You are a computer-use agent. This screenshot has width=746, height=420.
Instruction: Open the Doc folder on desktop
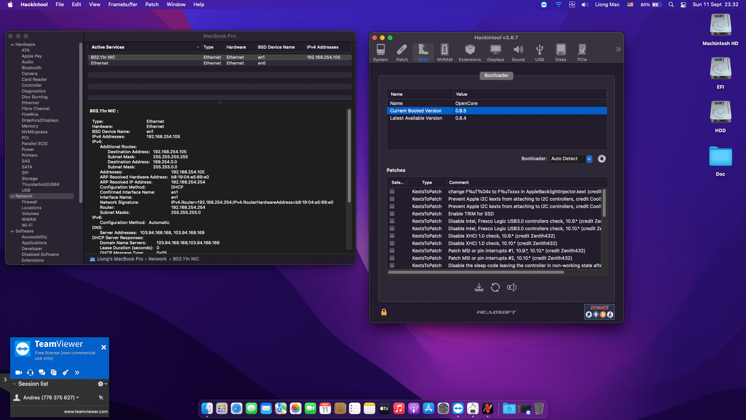coord(720,161)
